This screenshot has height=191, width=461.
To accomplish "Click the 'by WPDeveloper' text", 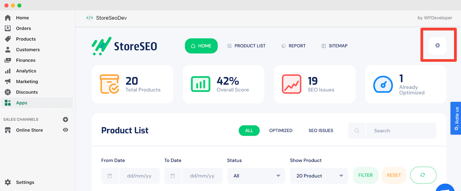I will point(435,18).
